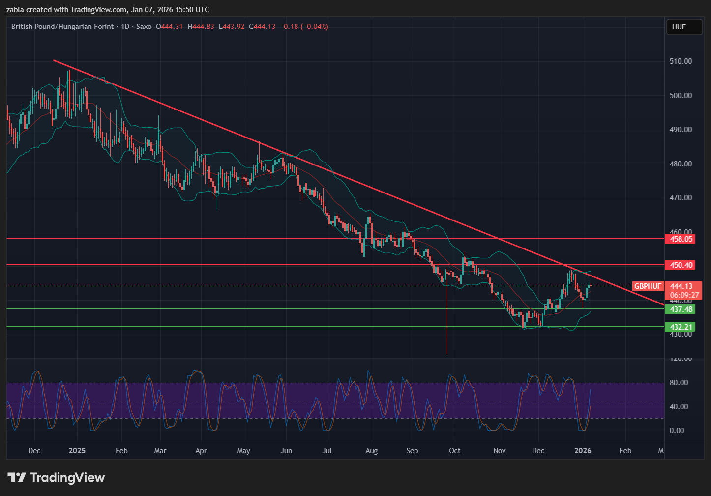This screenshot has height=496, width=711.
Task: Click the Oct label on time axis
Action: 455,451
